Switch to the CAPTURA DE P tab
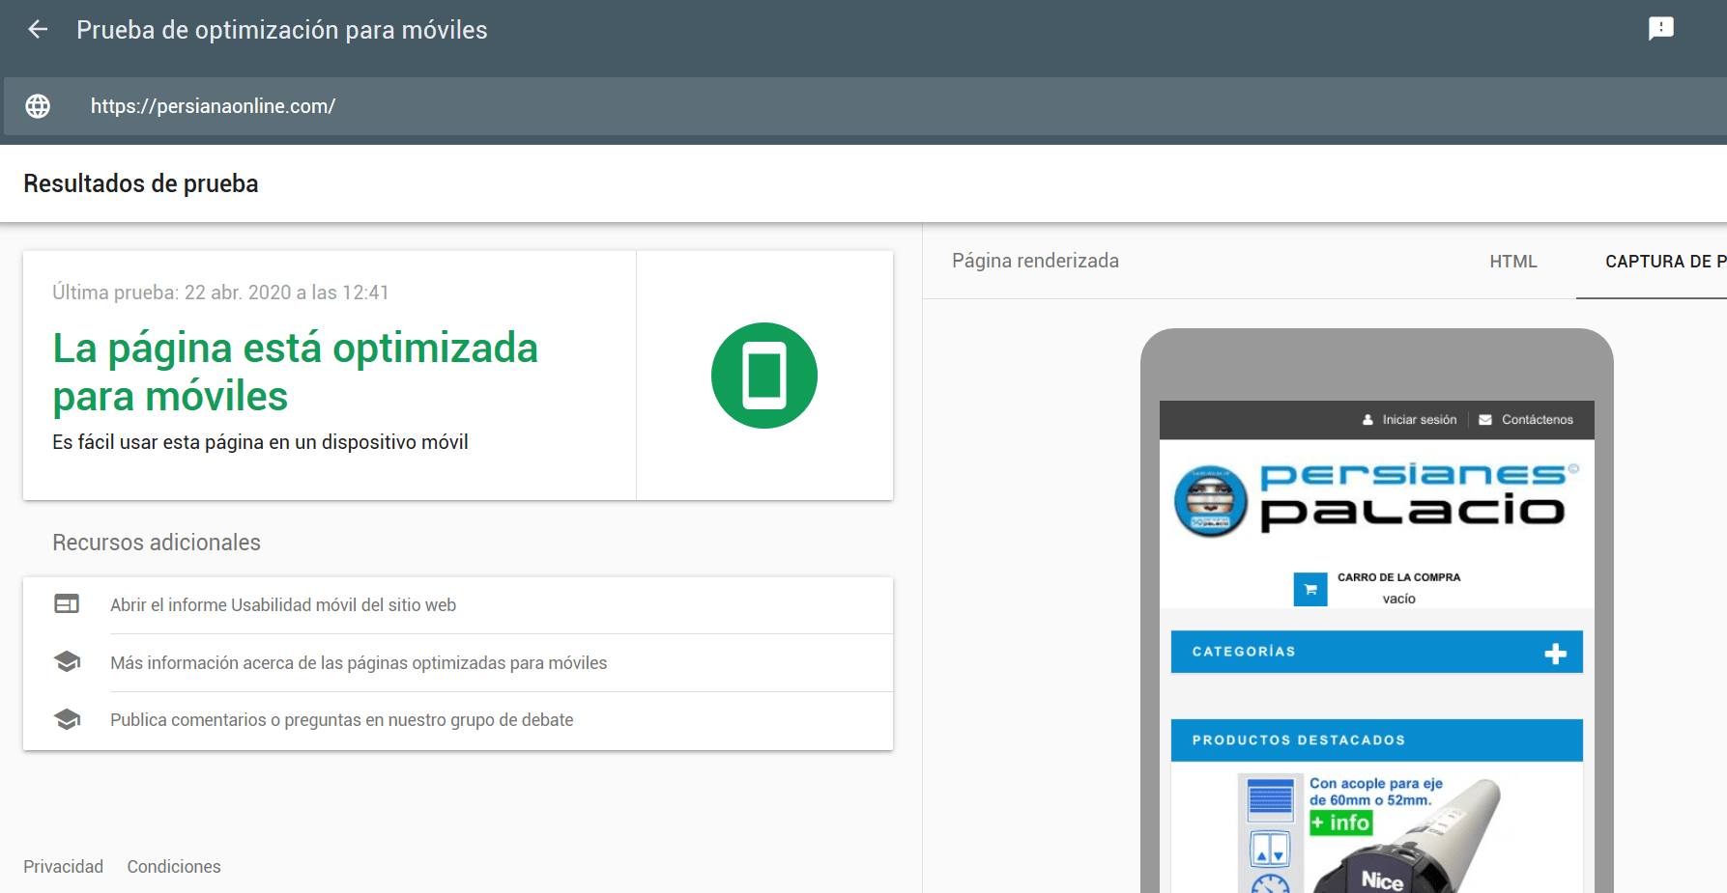1727x893 pixels. 1665,262
